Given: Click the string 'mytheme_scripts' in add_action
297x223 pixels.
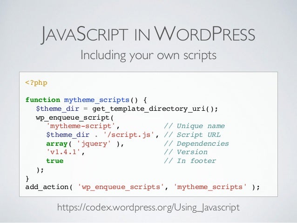Looking at the screenshot, I should (x=210, y=187).
